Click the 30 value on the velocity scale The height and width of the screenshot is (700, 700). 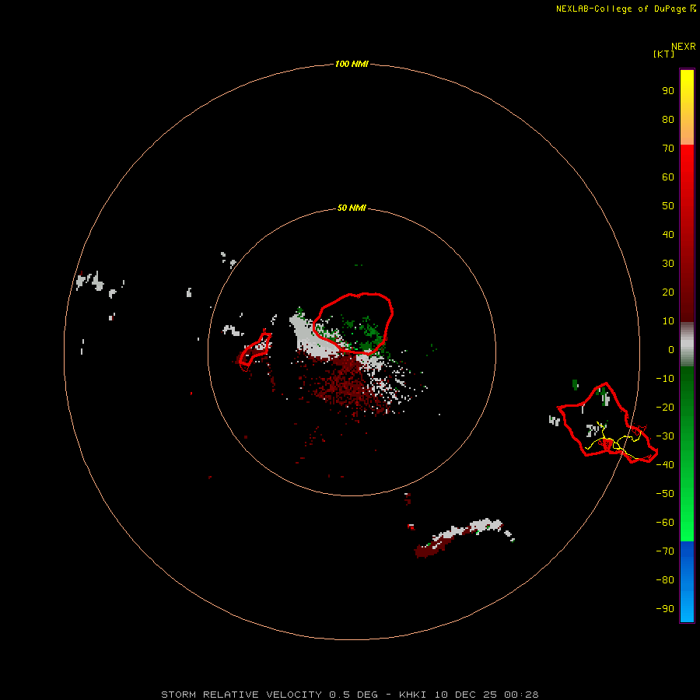668,264
